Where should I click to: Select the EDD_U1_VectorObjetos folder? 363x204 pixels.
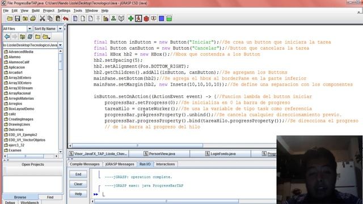click(x=24, y=140)
